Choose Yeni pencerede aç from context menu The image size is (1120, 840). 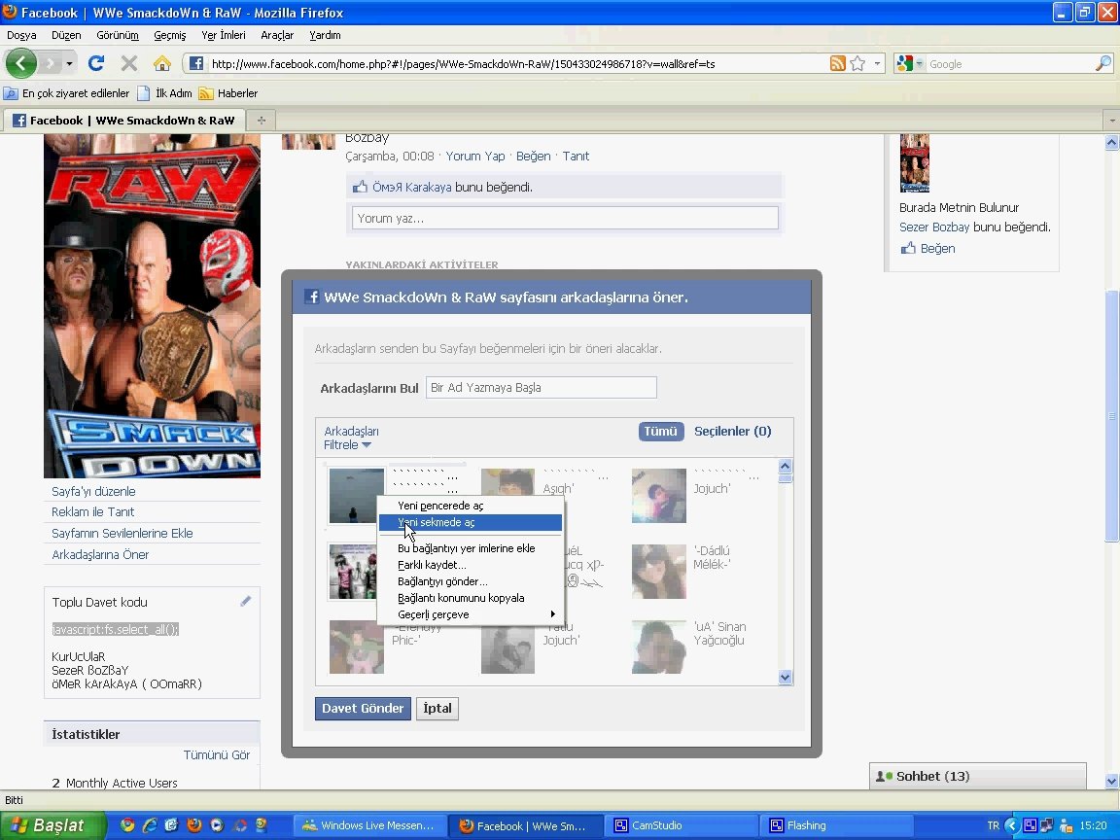click(x=472, y=506)
